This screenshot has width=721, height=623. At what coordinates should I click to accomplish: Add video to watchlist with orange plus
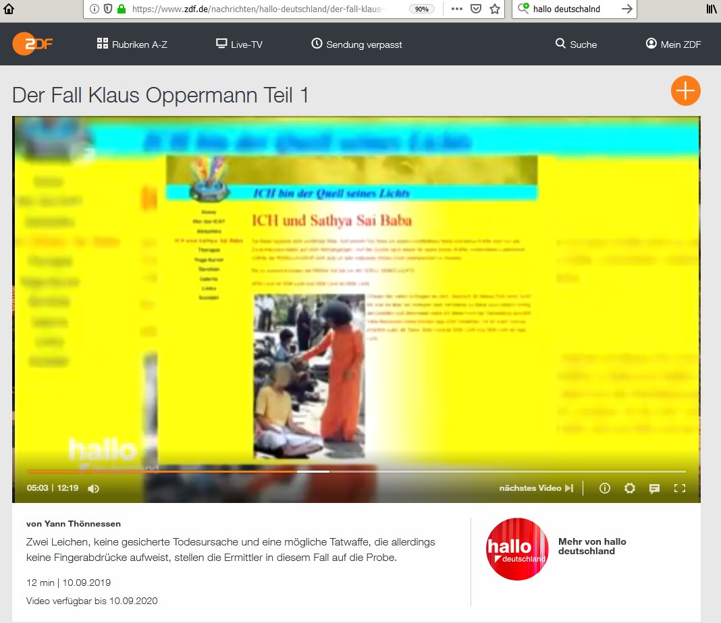pos(685,90)
